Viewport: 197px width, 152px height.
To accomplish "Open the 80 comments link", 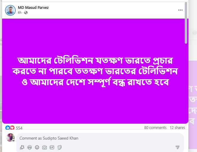I will click(155, 128).
